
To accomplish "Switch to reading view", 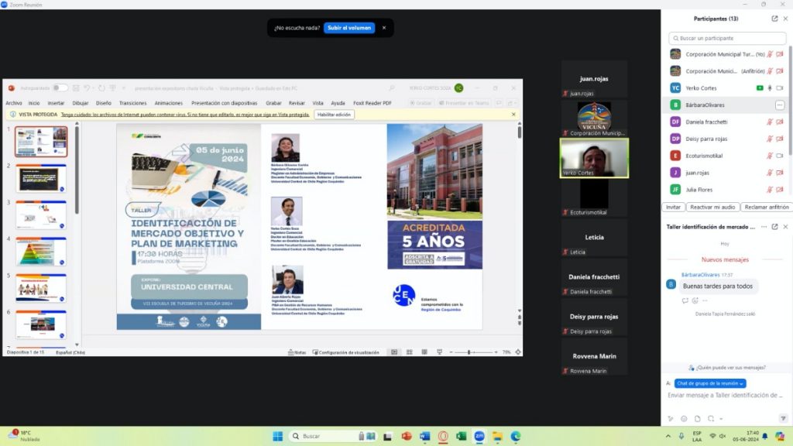I will point(424,352).
